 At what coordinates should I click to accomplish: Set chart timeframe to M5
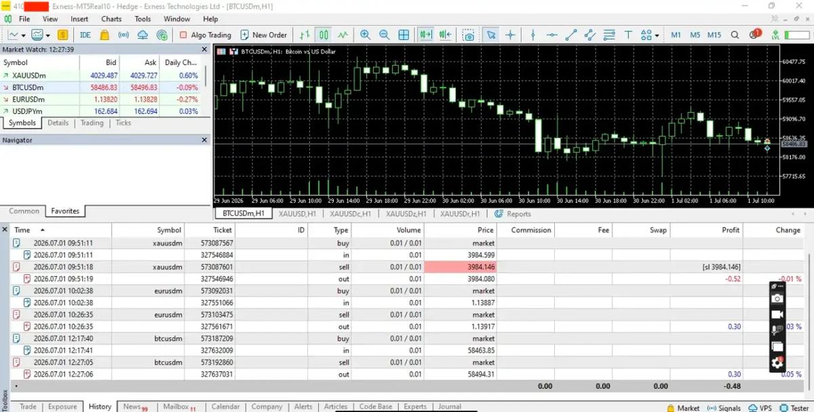coord(695,35)
